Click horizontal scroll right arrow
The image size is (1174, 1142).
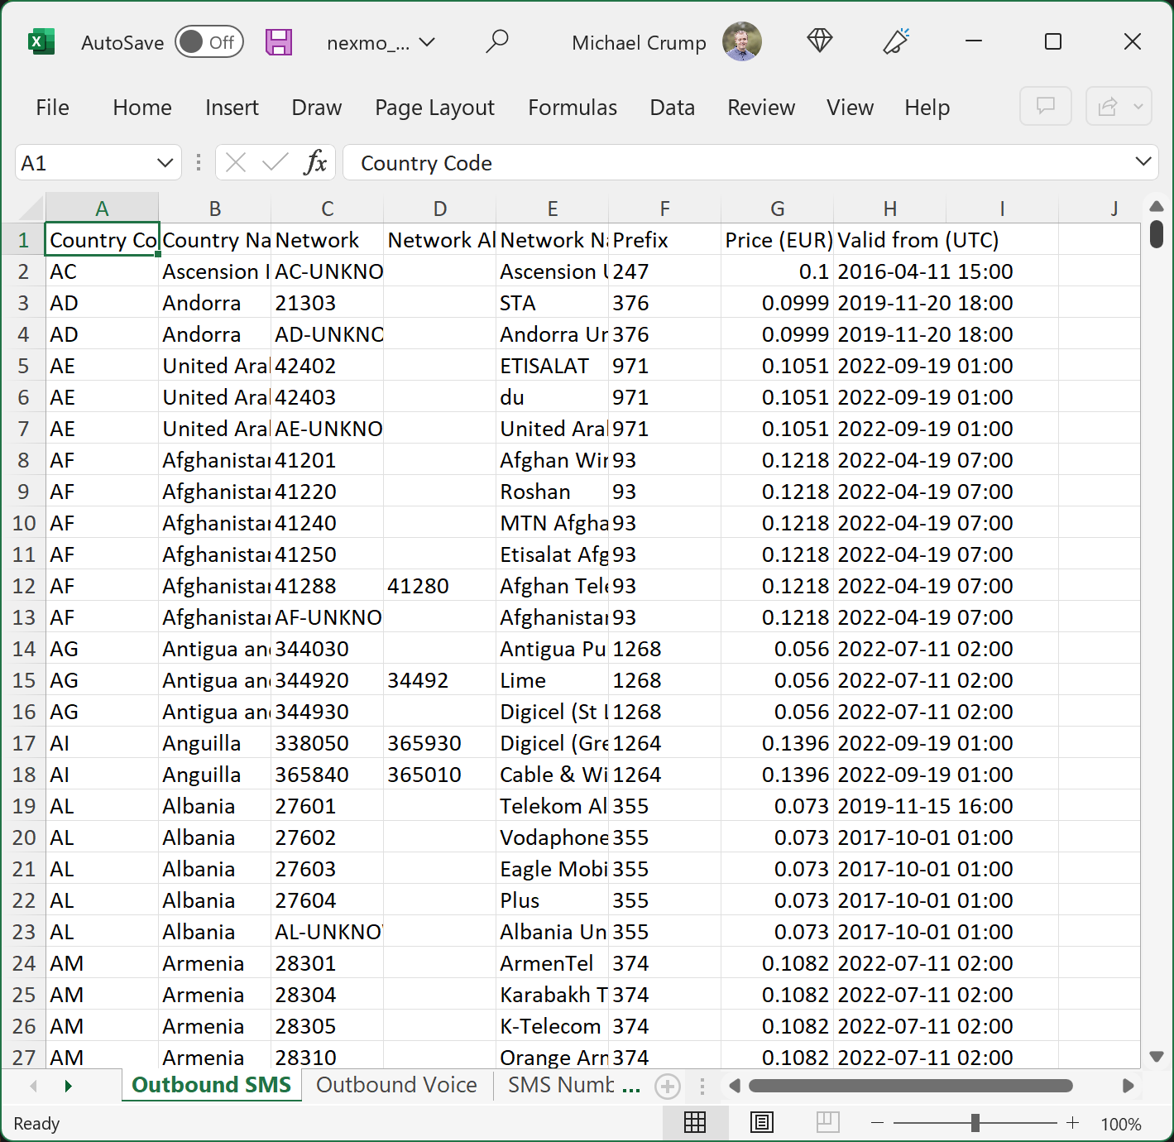click(x=1128, y=1086)
